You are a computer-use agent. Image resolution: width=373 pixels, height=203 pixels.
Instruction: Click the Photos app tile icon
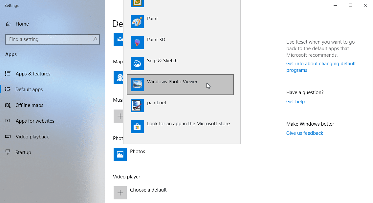[x=120, y=154]
